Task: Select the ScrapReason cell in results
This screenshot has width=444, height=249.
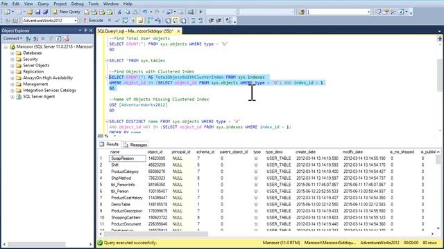Action: point(128,158)
